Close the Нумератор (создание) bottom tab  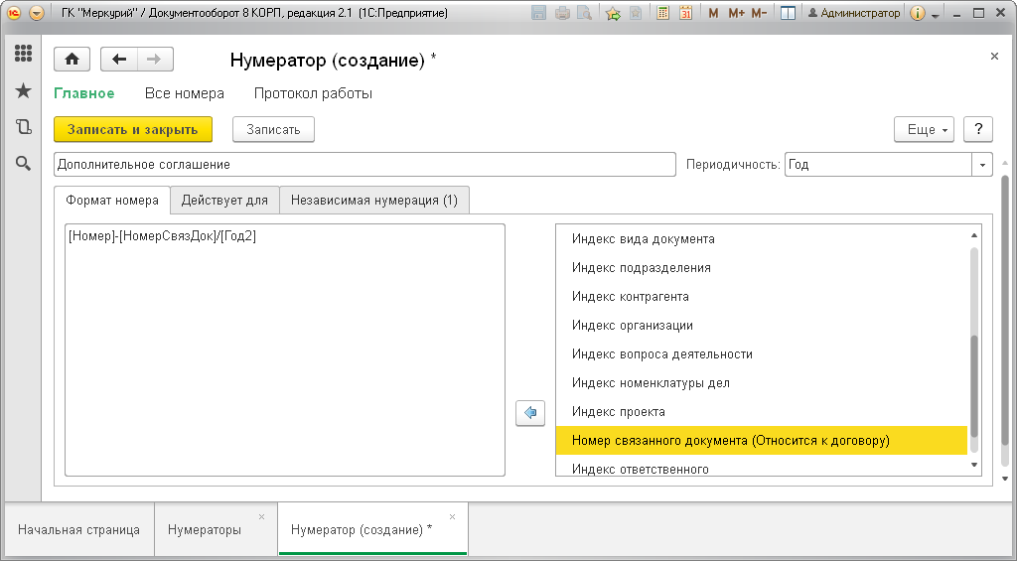pyautogui.click(x=452, y=517)
